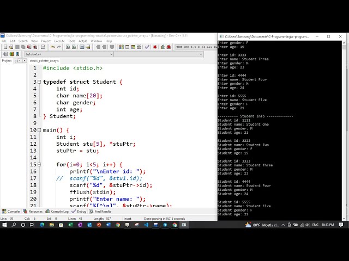This screenshot has height=261, width=349.
Task: Click the left tab-scroll arrow beside Project
Action: coord(20,60)
